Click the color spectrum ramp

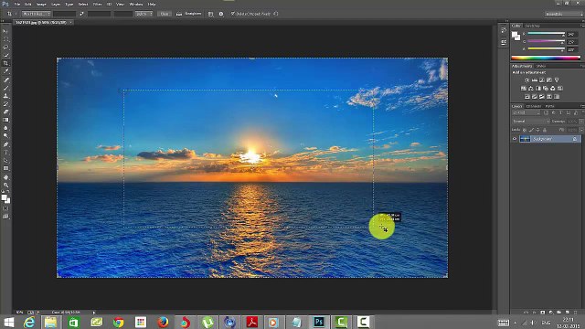point(546,58)
